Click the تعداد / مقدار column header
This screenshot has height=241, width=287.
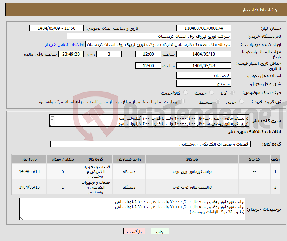click(63, 159)
